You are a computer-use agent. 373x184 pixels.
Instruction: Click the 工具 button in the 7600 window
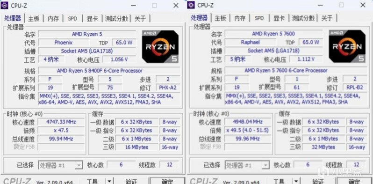coord(279,181)
